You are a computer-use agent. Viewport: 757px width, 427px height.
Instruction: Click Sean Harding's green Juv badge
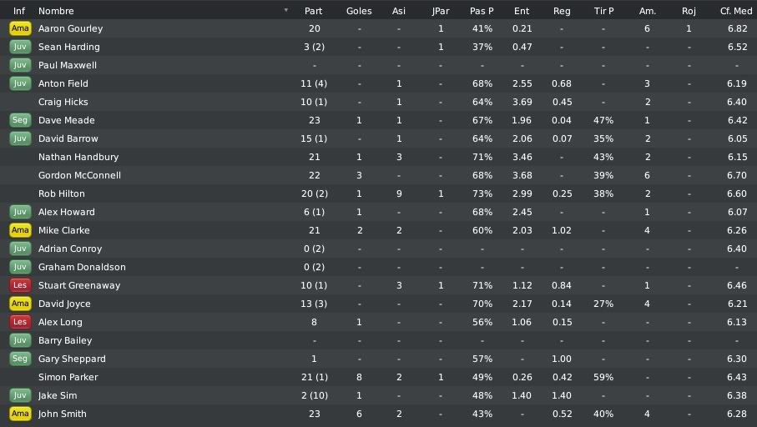pos(20,47)
